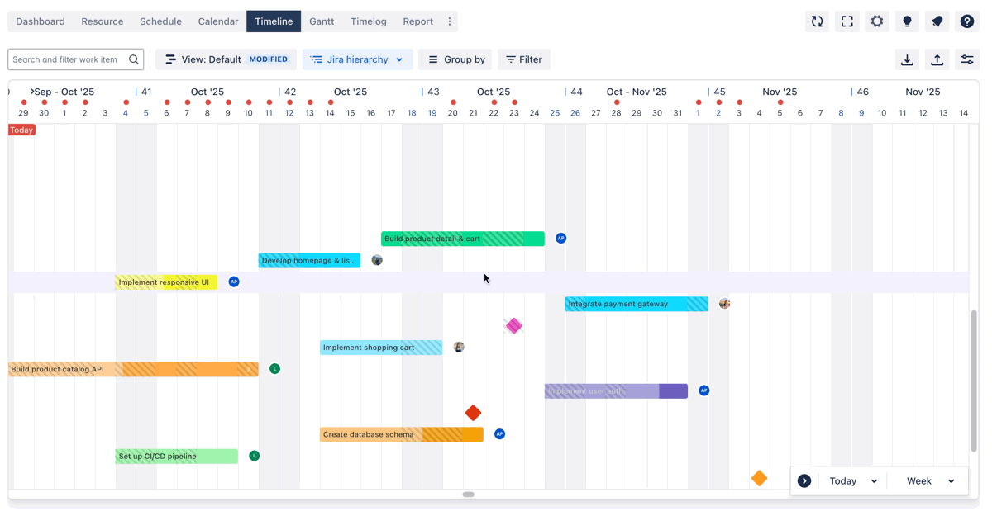The image size is (992, 511).
Task: Click the upload export icon
Action: pos(937,59)
